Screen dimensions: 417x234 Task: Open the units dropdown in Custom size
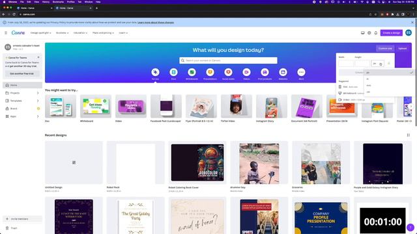coord(377,64)
